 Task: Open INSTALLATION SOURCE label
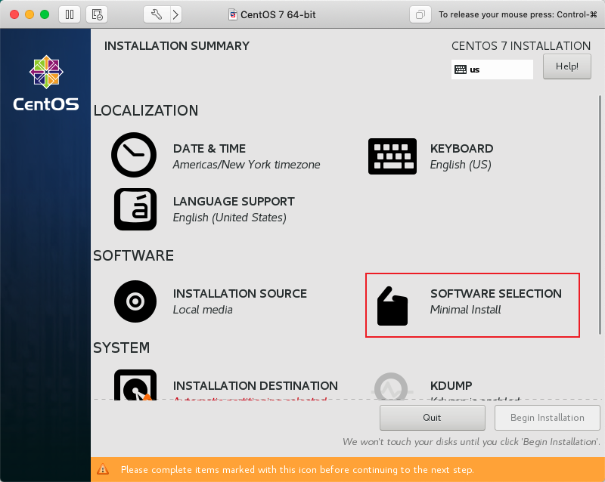pyautogui.click(x=240, y=293)
